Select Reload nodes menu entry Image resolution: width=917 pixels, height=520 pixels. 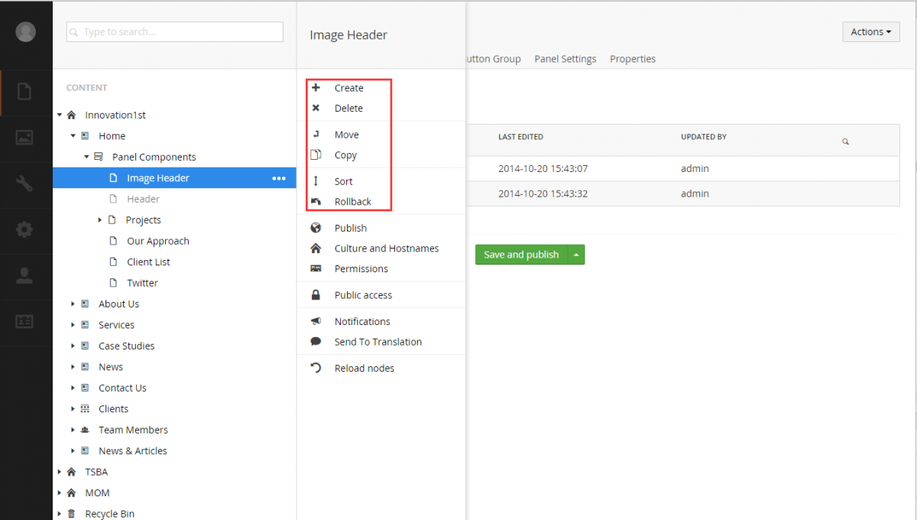click(x=364, y=368)
